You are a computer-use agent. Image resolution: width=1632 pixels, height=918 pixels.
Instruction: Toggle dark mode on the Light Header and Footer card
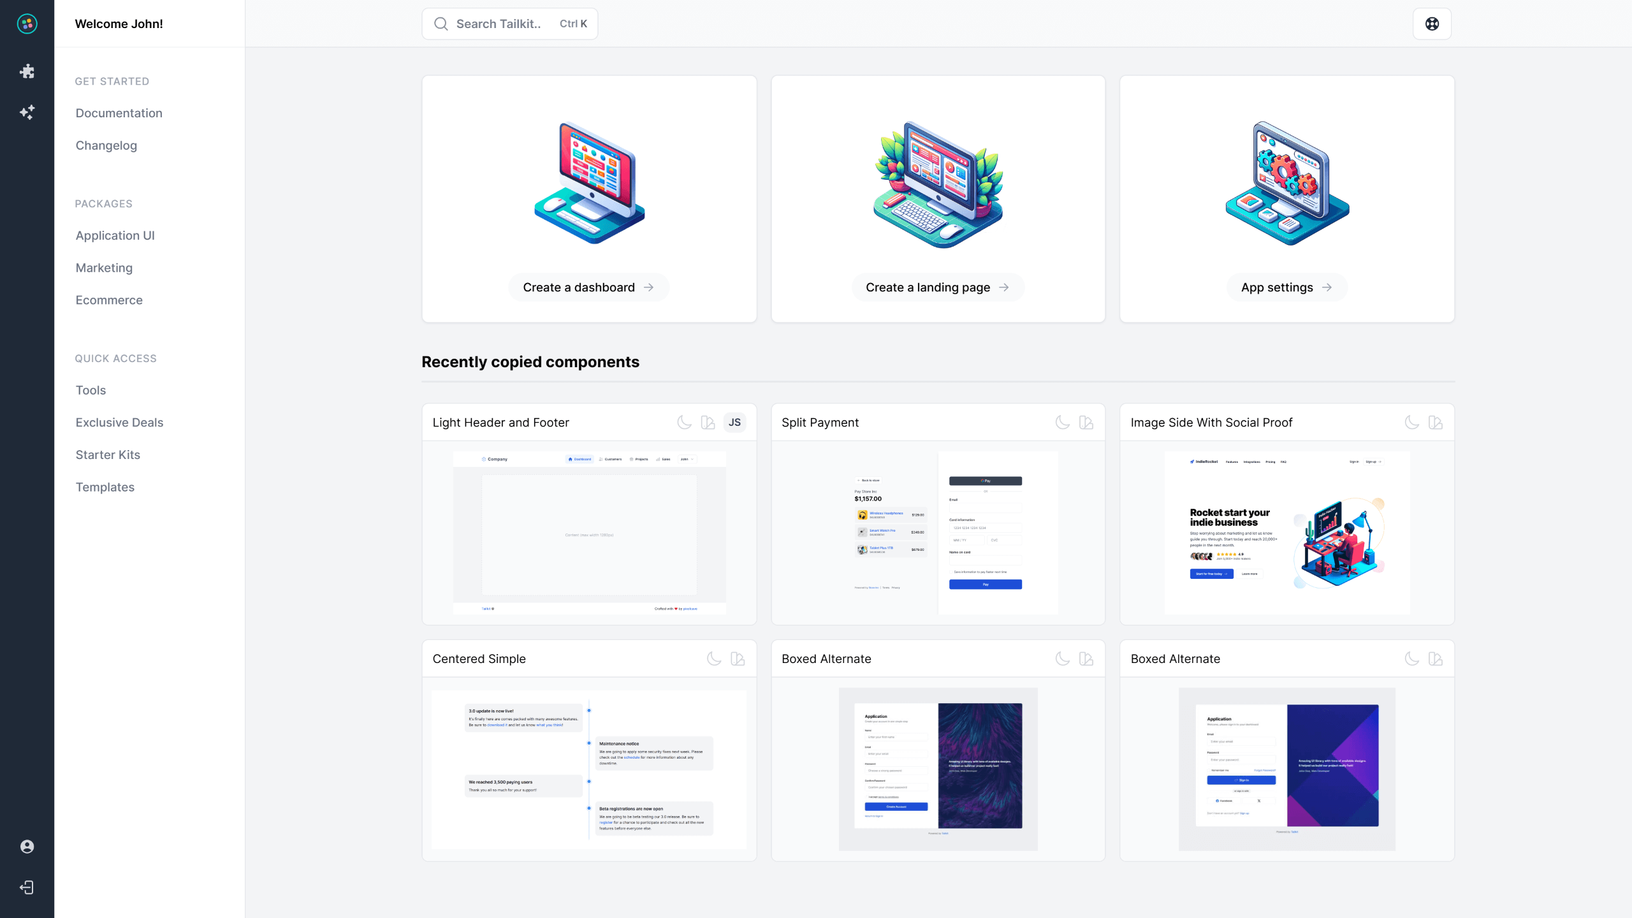[684, 422]
